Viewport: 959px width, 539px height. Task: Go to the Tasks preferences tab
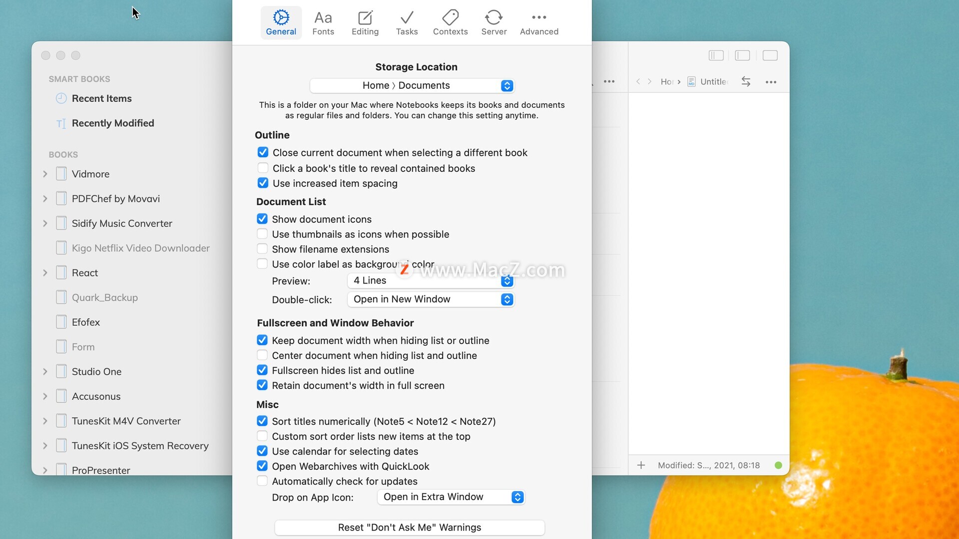coord(407,23)
